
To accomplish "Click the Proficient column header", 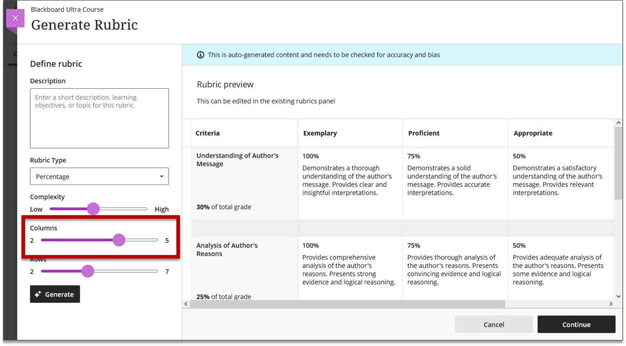I will point(423,133).
